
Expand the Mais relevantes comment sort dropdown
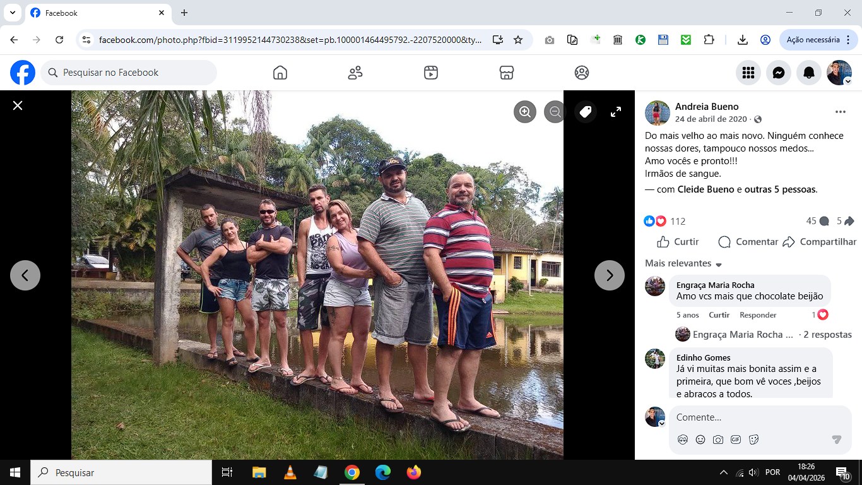point(683,263)
